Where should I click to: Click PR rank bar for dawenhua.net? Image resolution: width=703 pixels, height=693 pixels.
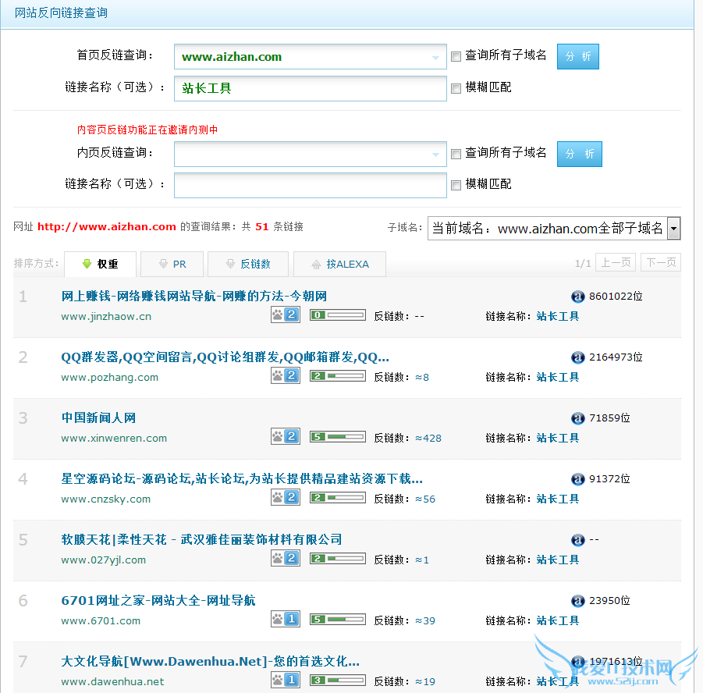(x=338, y=681)
